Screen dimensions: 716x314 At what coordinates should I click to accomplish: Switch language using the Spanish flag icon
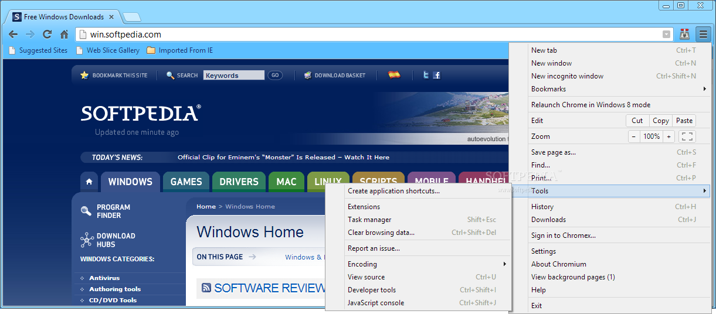[x=394, y=74]
